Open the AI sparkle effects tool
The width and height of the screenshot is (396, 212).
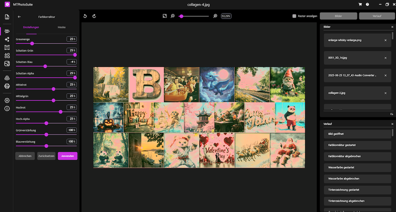tap(7, 39)
